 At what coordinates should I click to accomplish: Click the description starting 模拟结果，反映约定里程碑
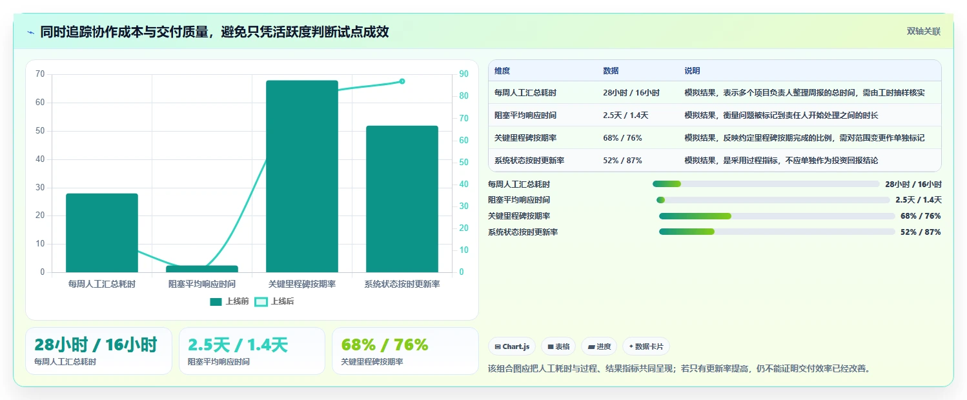click(x=804, y=138)
